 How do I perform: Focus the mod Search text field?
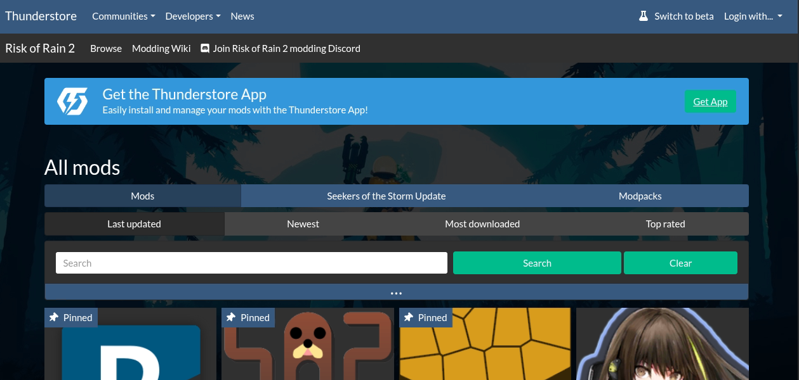click(251, 263)
